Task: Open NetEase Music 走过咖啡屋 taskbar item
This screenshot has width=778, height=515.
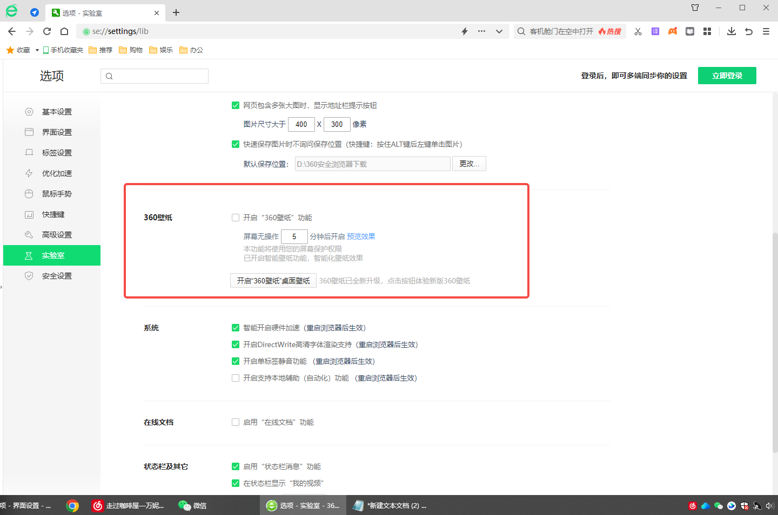Action: click(x=129, y=506)
